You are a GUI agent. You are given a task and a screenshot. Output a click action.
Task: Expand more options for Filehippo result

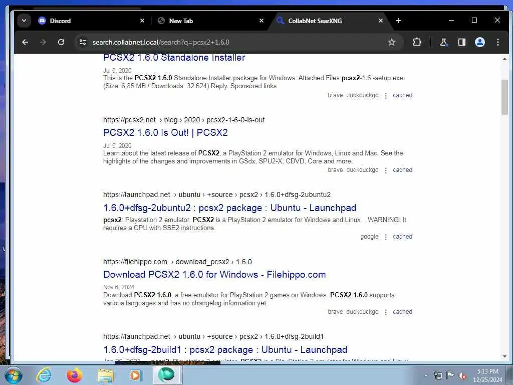point(386,312)
